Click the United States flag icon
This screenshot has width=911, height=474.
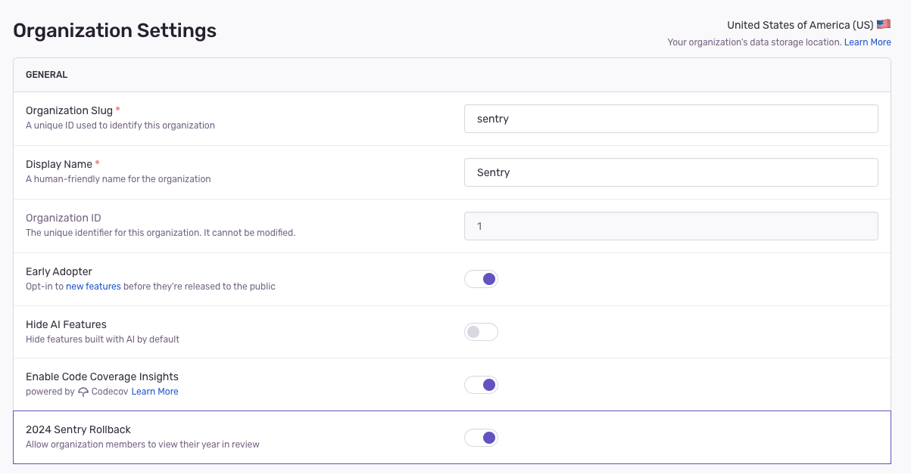884,25
